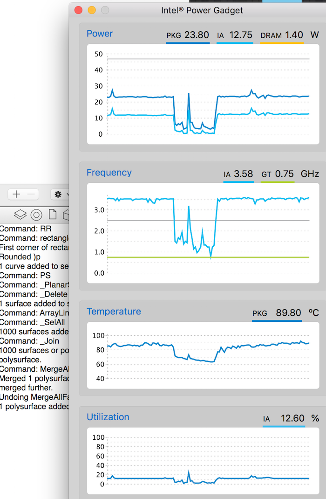
Task: Click the 'Command: RR' history line
Action: [26, 229]
